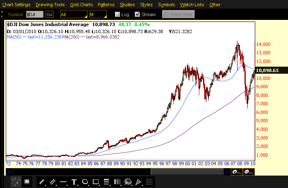Open the Chart Settings menu
The image size is (288, 188).
tap(16, 5)
